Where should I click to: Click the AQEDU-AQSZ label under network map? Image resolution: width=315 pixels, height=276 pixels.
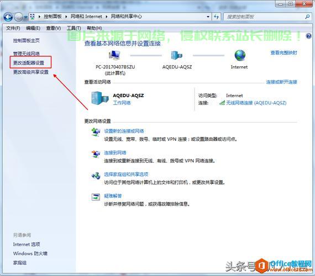click(177, 67)
